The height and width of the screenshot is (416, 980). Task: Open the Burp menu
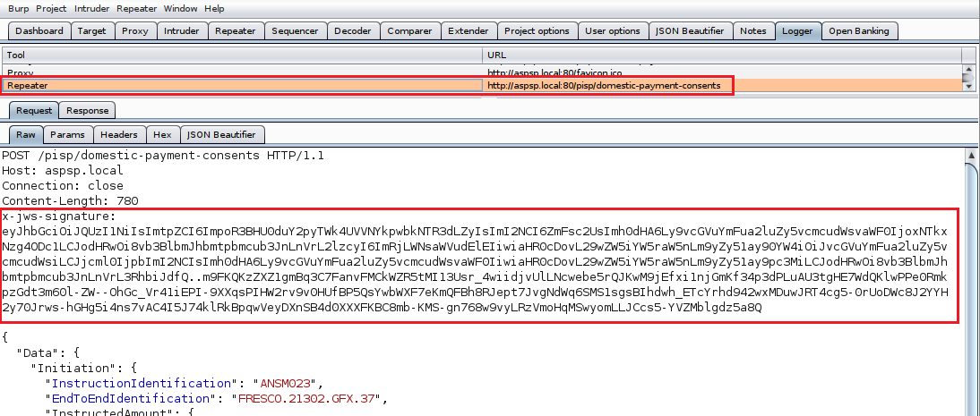tap(18, 9)
